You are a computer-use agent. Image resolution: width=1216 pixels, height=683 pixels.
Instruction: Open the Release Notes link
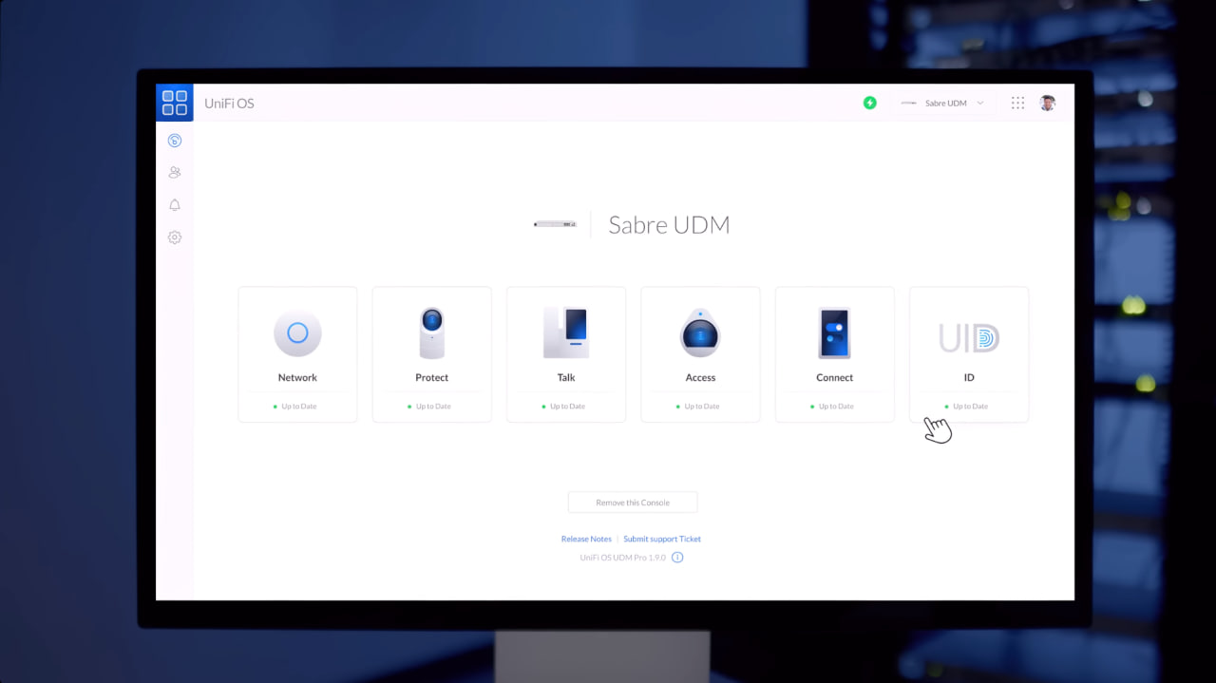coord(586,539)
